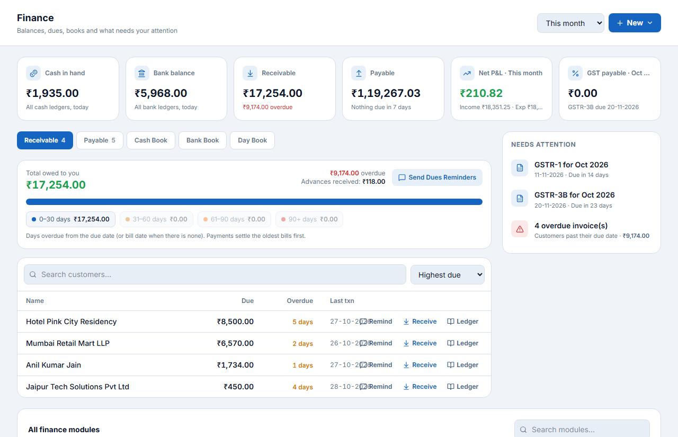Image resolution: width=678 pixels, height=437 pixels.
Task: Click the Cash in hand card icon
Action: click(x=33, y=73)
